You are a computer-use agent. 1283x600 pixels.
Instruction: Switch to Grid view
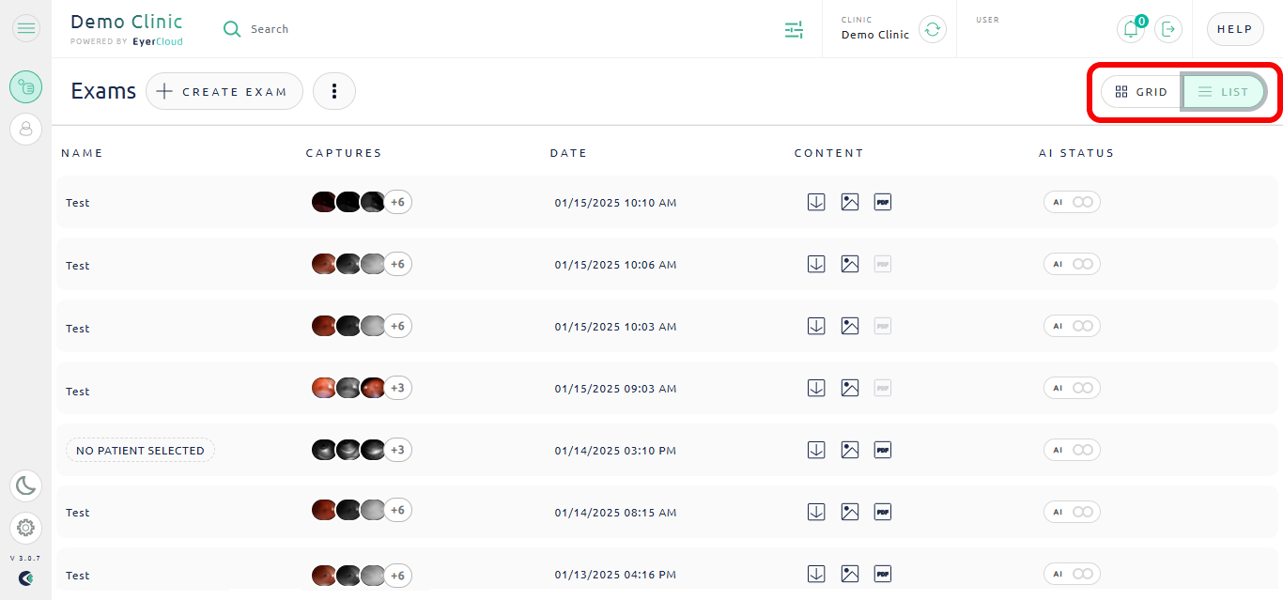(1141, 92)
